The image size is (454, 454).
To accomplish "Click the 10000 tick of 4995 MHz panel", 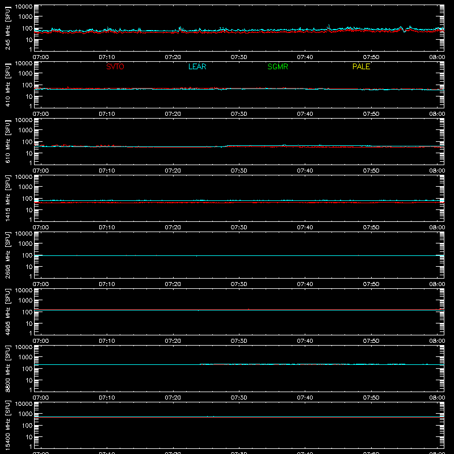I will coord(24,291).
